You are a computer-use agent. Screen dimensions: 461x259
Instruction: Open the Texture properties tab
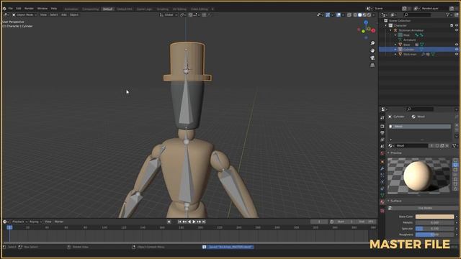pyautogui.click(x=382, y=211)
